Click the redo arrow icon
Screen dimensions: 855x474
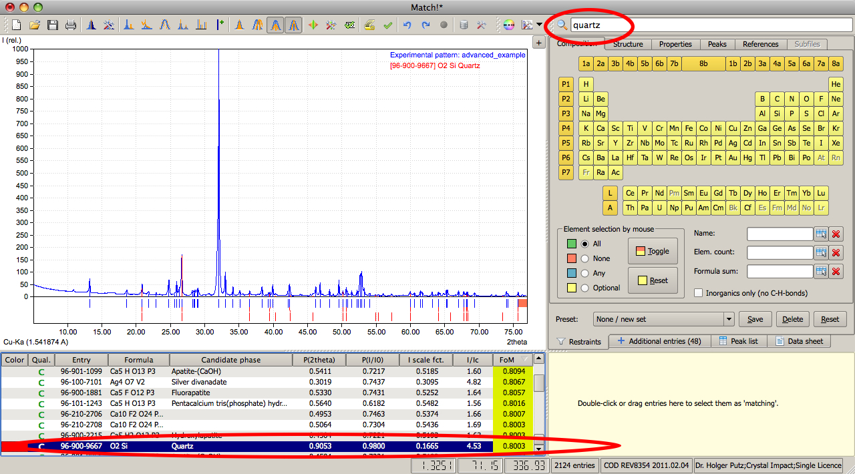[425, 25]
